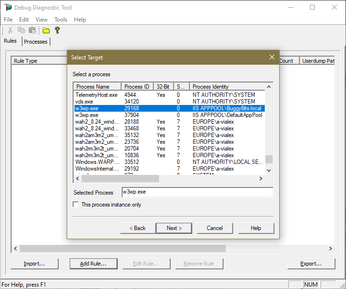Select w3wp.exe with ID 37904
Screen dimensions: 346x289
170,115
